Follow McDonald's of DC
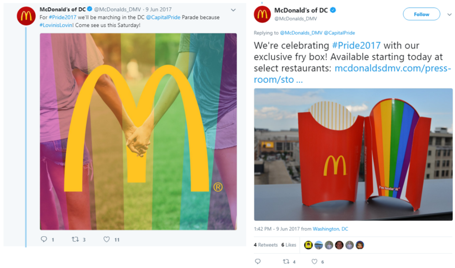The height and width of the screenshot is (268, 455). [x=421, y=14]
